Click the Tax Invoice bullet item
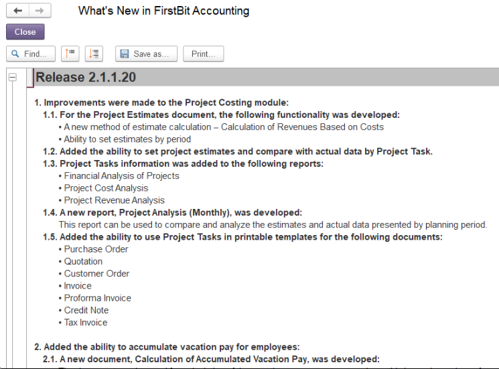Screen dimensions: 499x369 (83, 323)
